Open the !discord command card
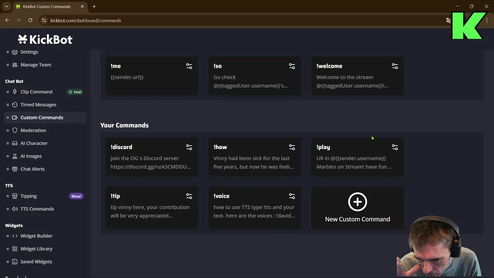Screen dimensions: 494x278 152,157
